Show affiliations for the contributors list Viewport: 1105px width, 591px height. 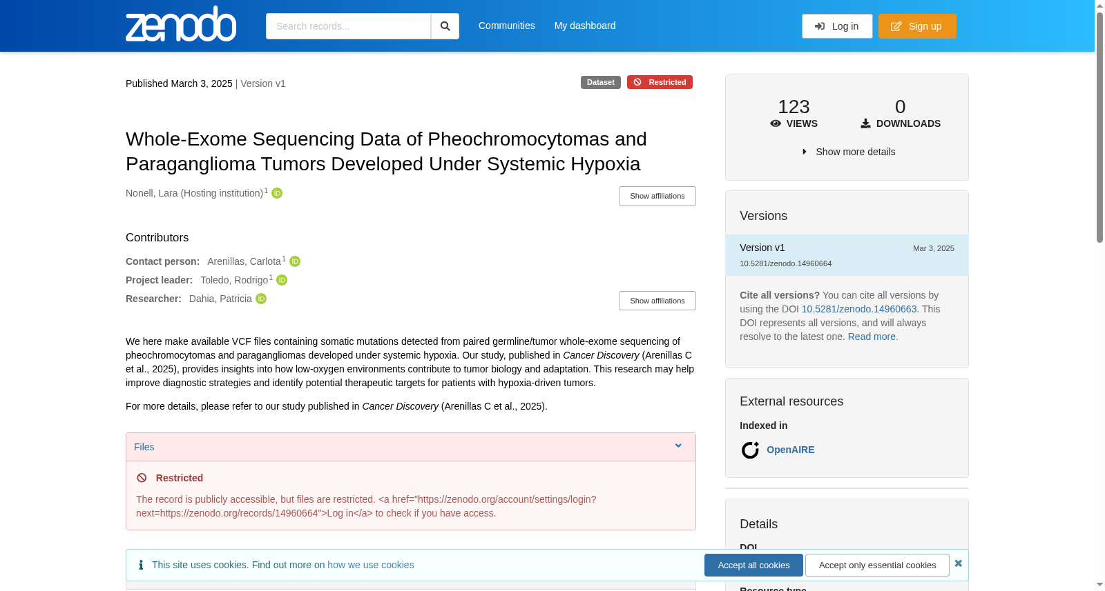click(657, 301)
